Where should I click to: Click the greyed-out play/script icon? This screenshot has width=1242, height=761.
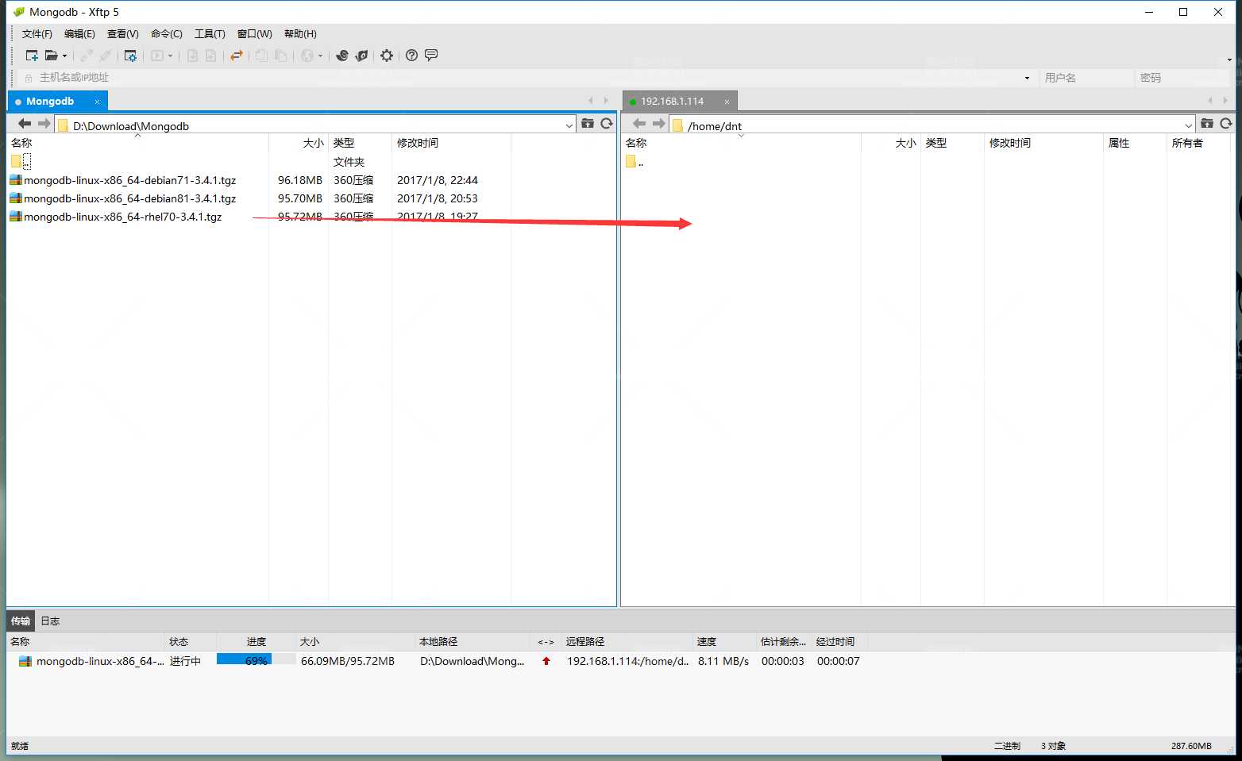157,56
